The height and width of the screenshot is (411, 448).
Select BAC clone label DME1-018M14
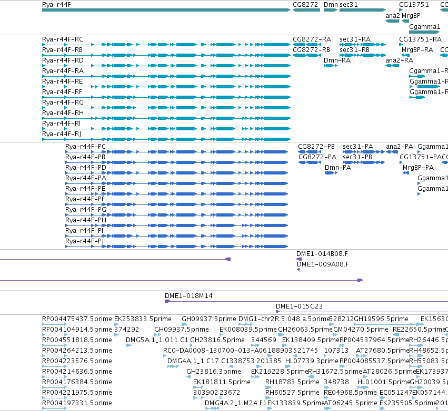tap(188, 296)
